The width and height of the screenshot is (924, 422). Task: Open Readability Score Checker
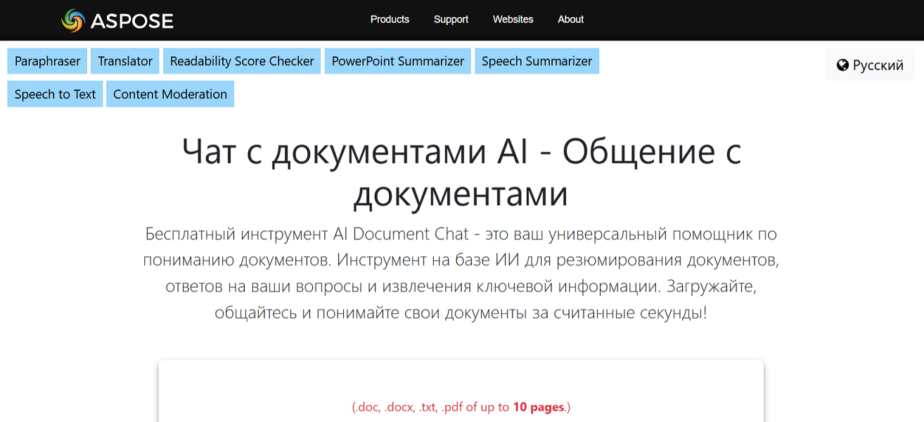point(242,61)
